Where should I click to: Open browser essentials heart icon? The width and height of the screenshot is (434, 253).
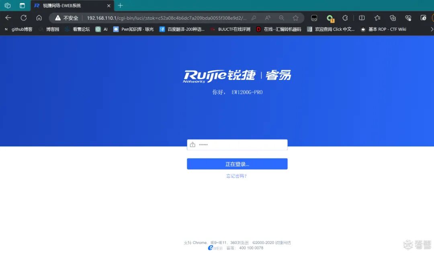tap(408, 18)
